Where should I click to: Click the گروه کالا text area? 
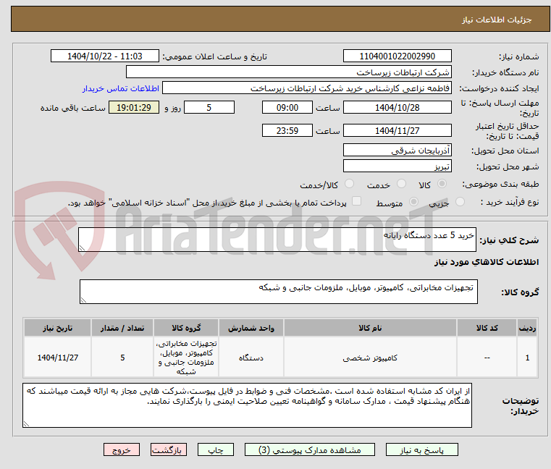click(278, 292)
